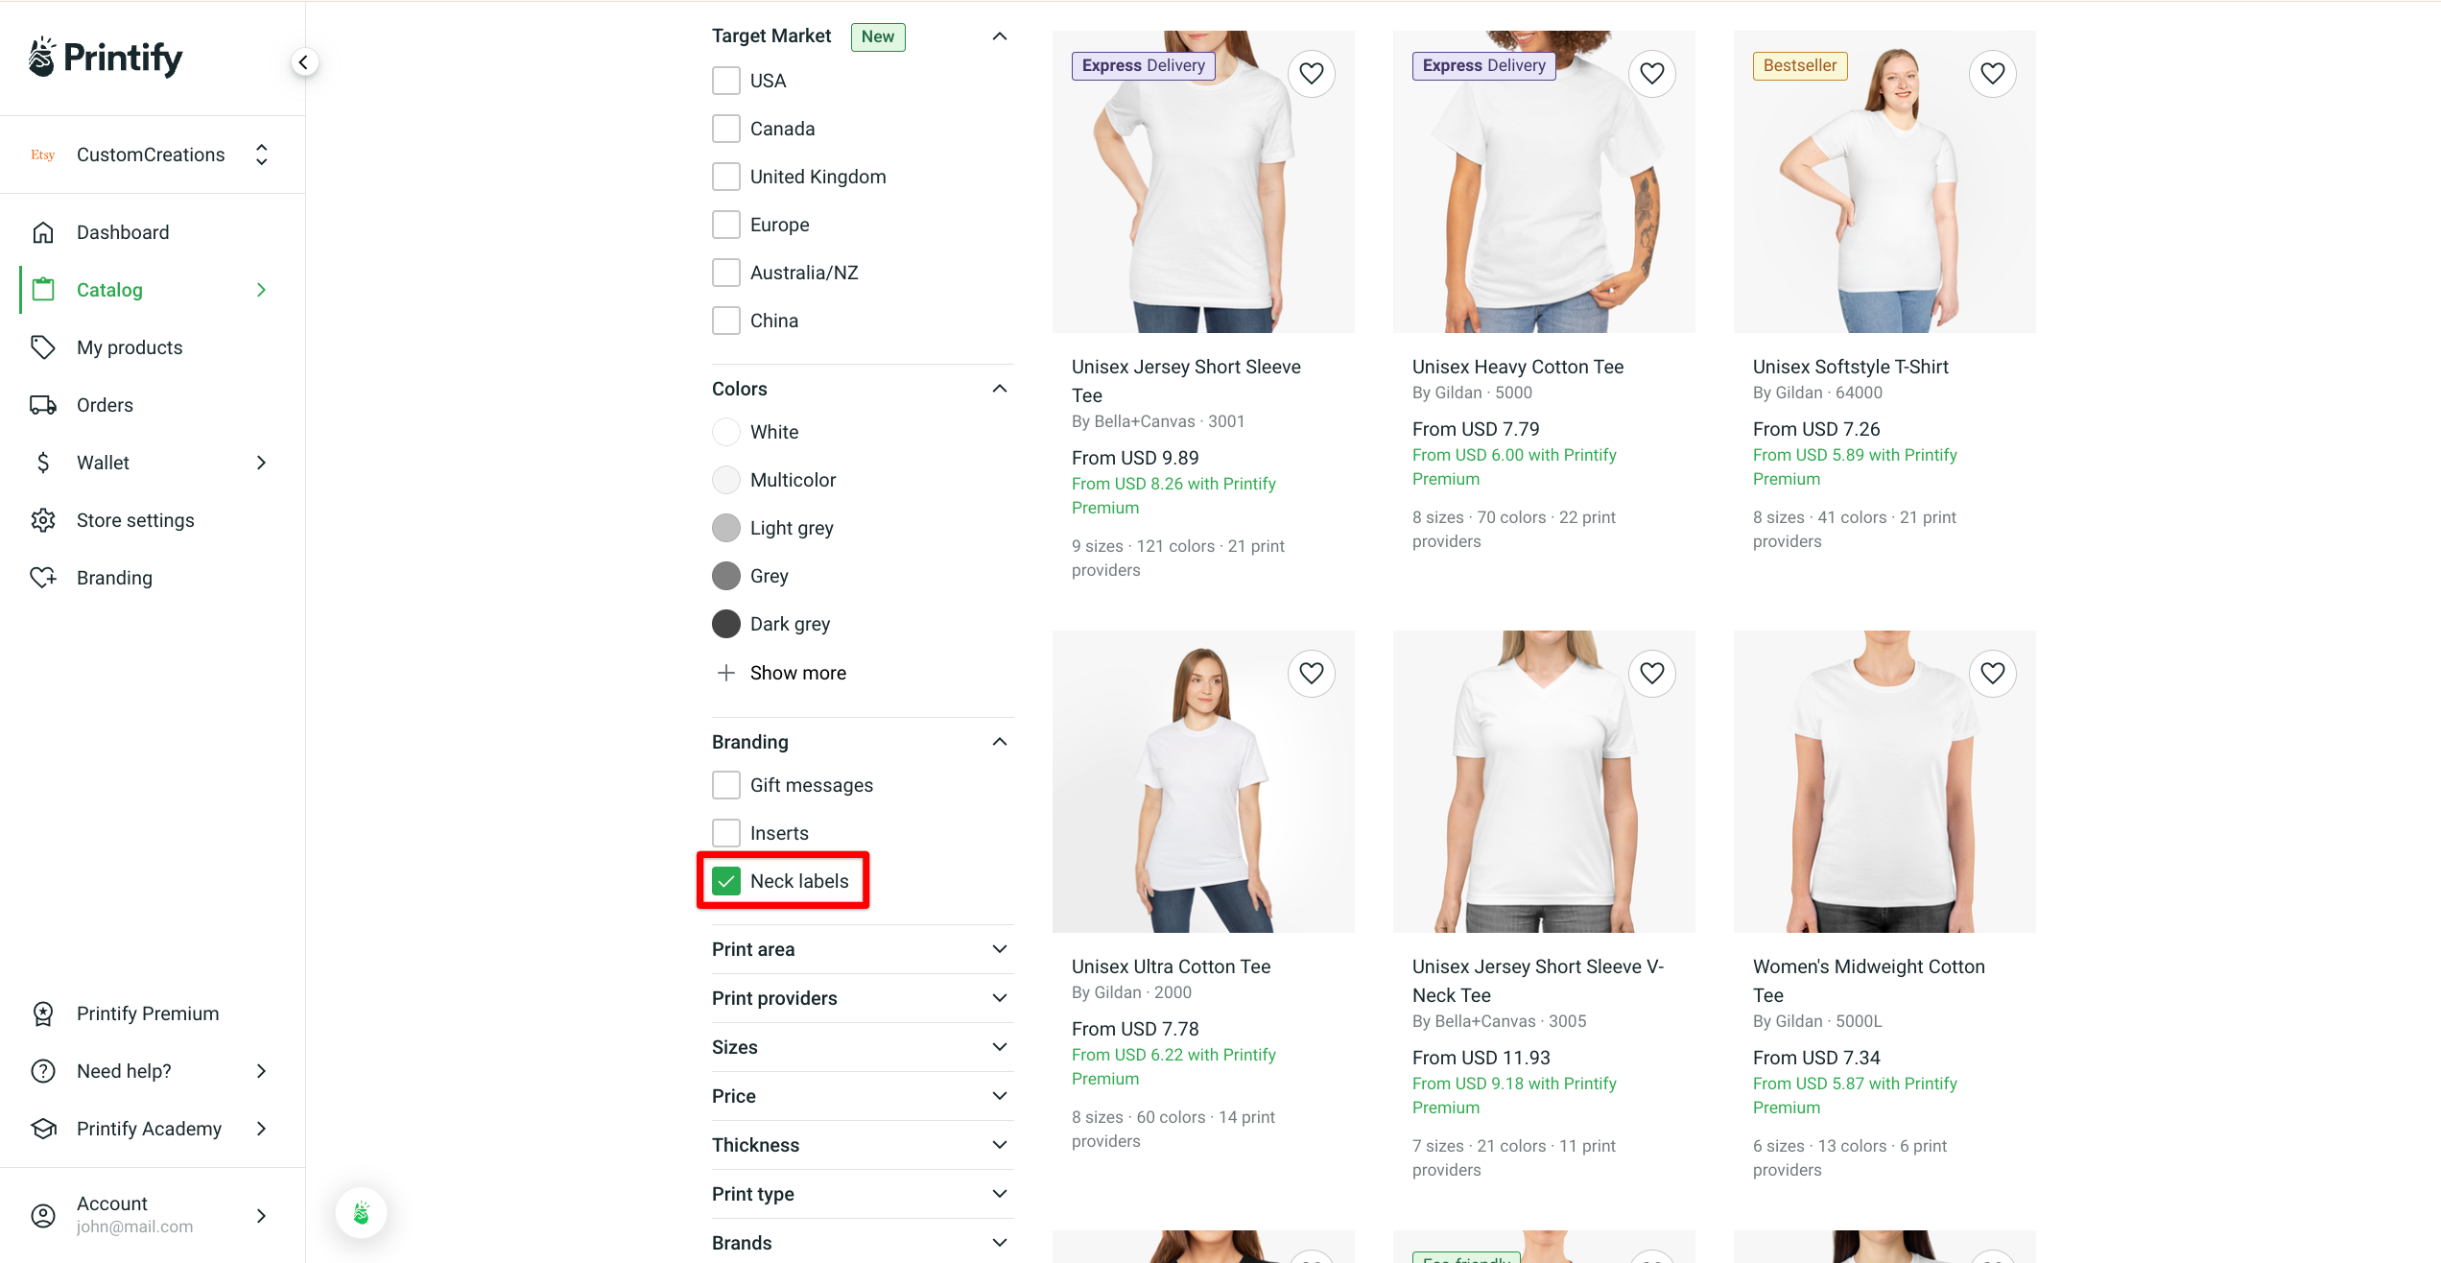Enable the USA target market filter
Image resolution: width=2441 pixels, height=1263 pixels.
tap(725, 80)
